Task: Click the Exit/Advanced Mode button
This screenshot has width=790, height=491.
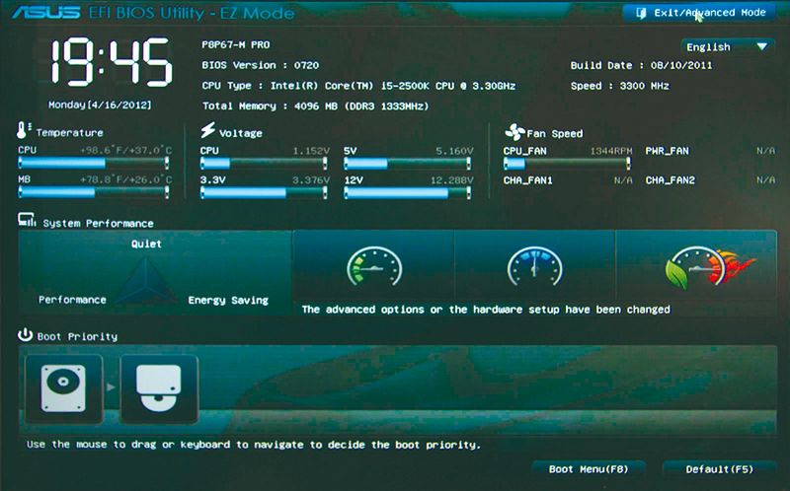Action: point(699,13)
